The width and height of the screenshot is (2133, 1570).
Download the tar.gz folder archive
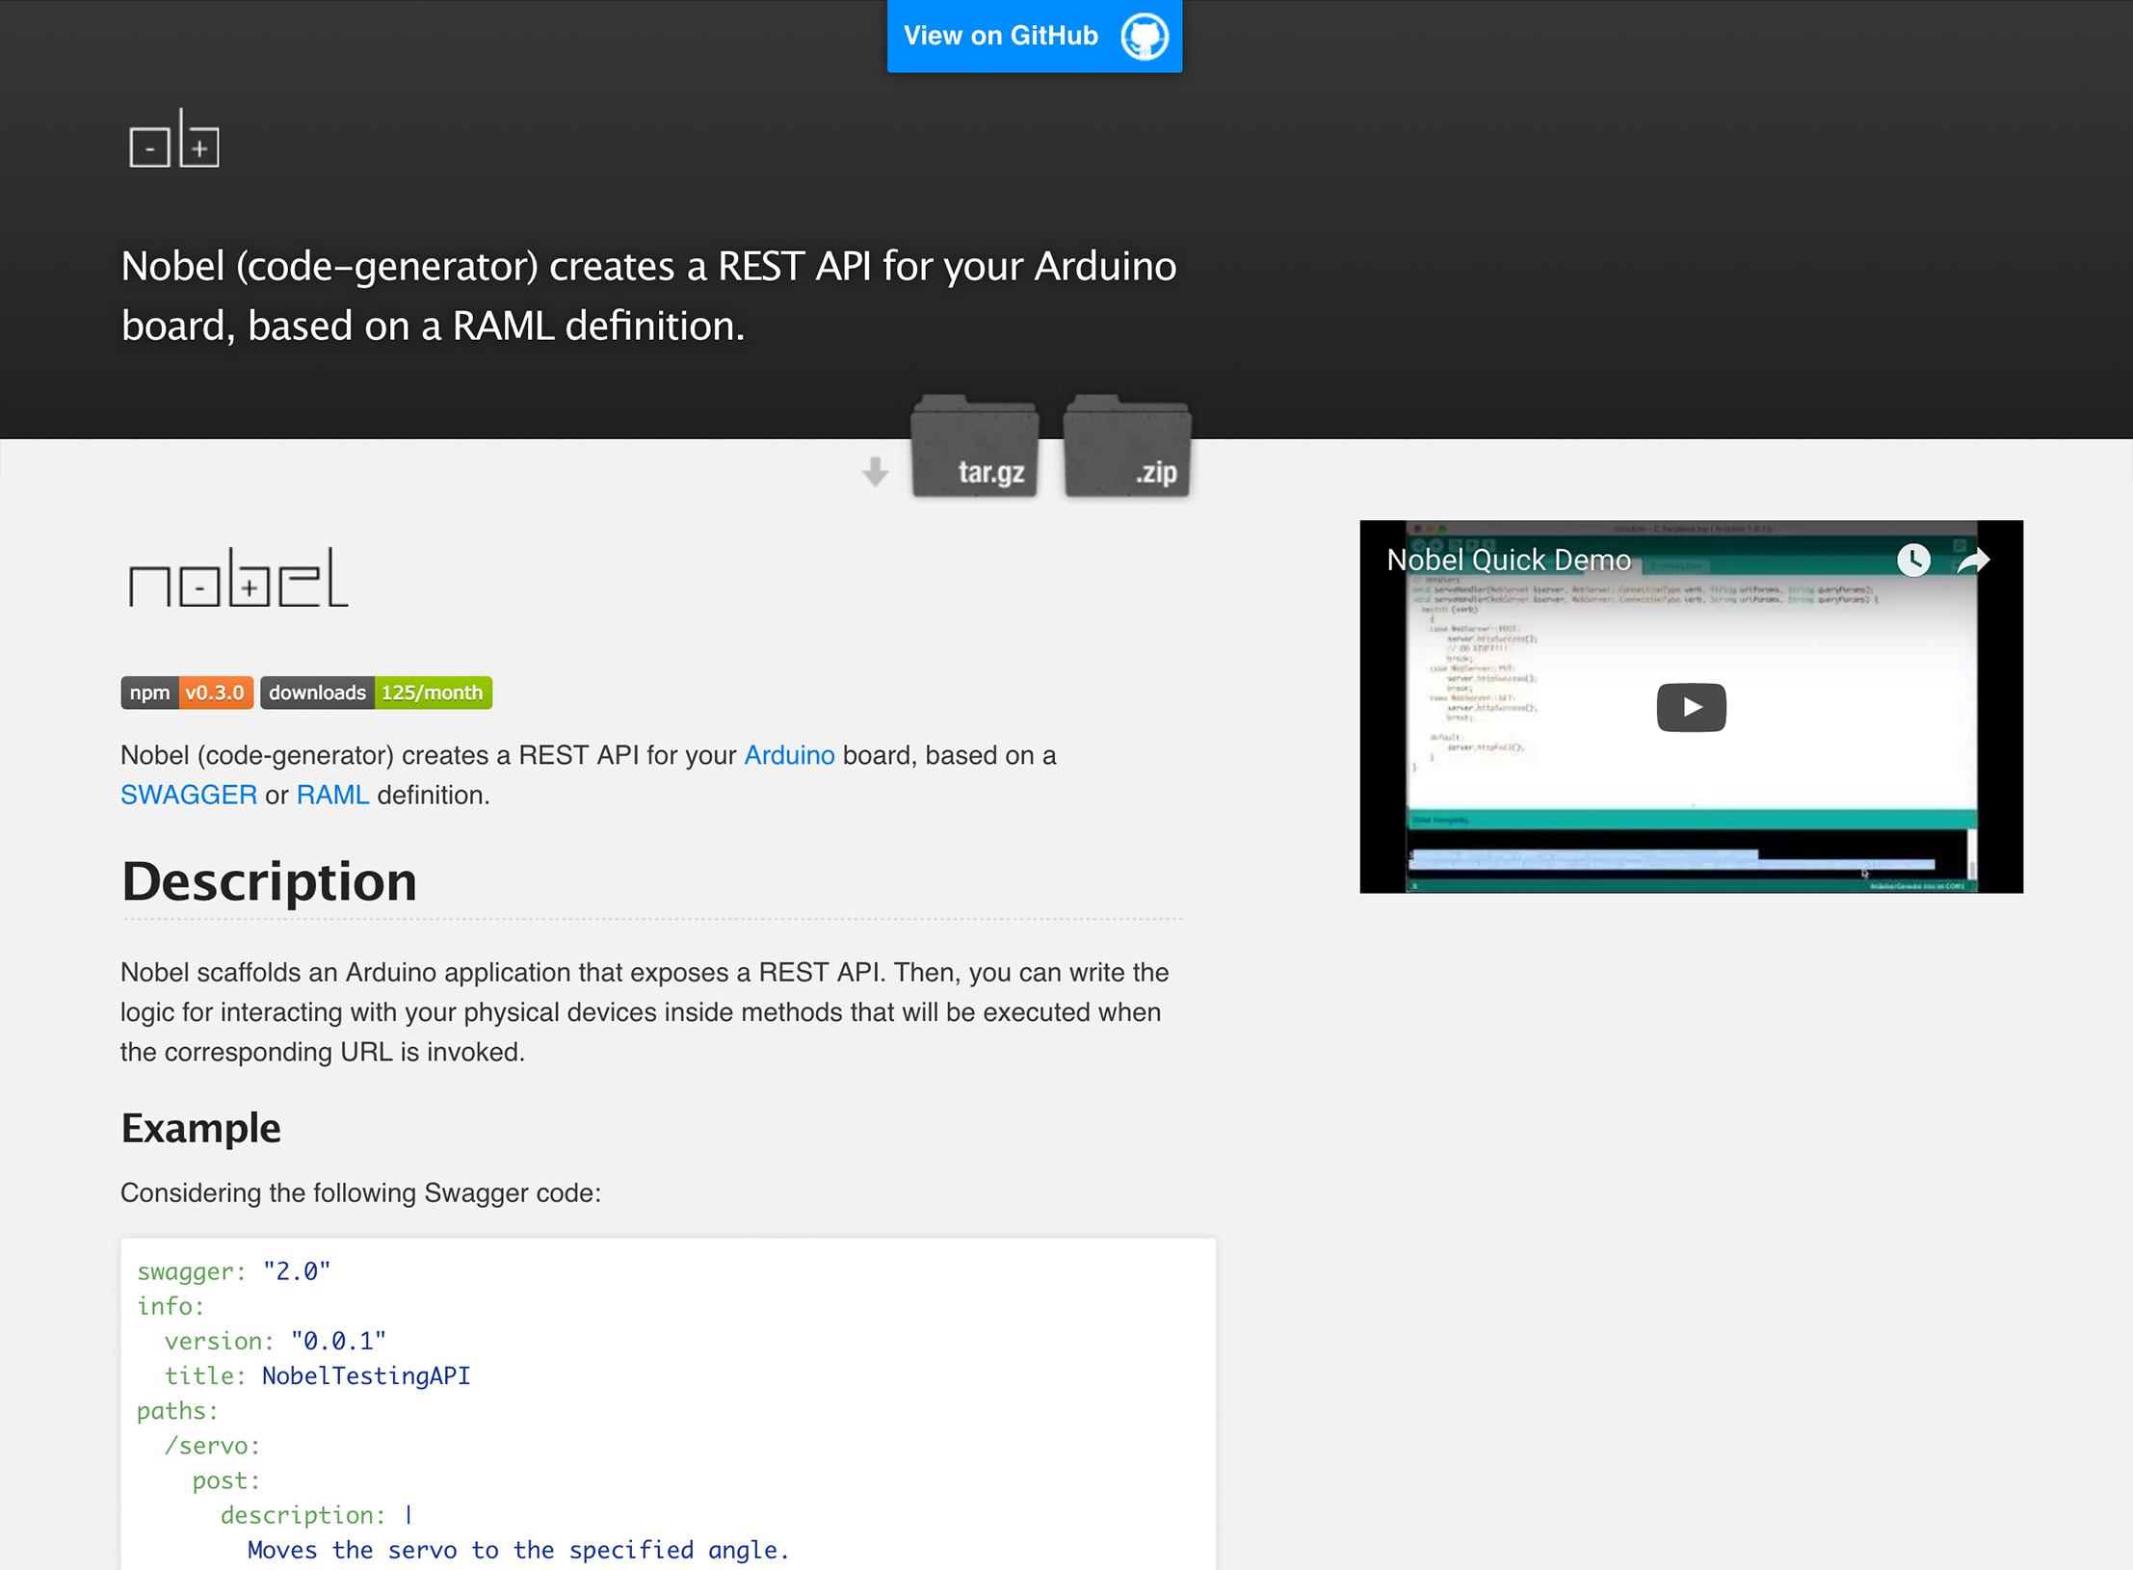click(x=975, y=446)
